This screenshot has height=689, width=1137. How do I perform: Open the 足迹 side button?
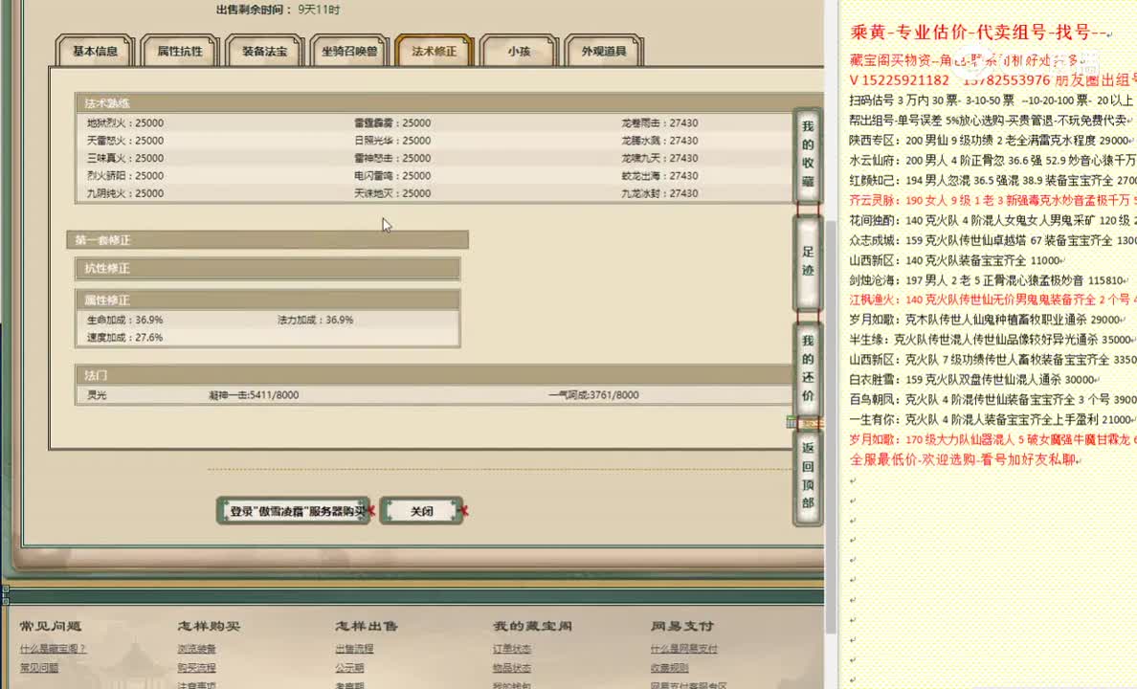pos(808,261)
